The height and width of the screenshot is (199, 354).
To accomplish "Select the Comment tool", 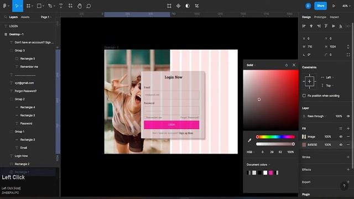I will point(88,6).
